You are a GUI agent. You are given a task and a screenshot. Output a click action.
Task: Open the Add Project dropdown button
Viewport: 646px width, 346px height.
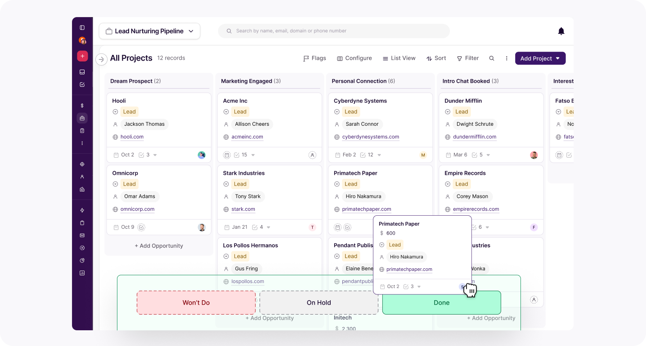point(540,58)
